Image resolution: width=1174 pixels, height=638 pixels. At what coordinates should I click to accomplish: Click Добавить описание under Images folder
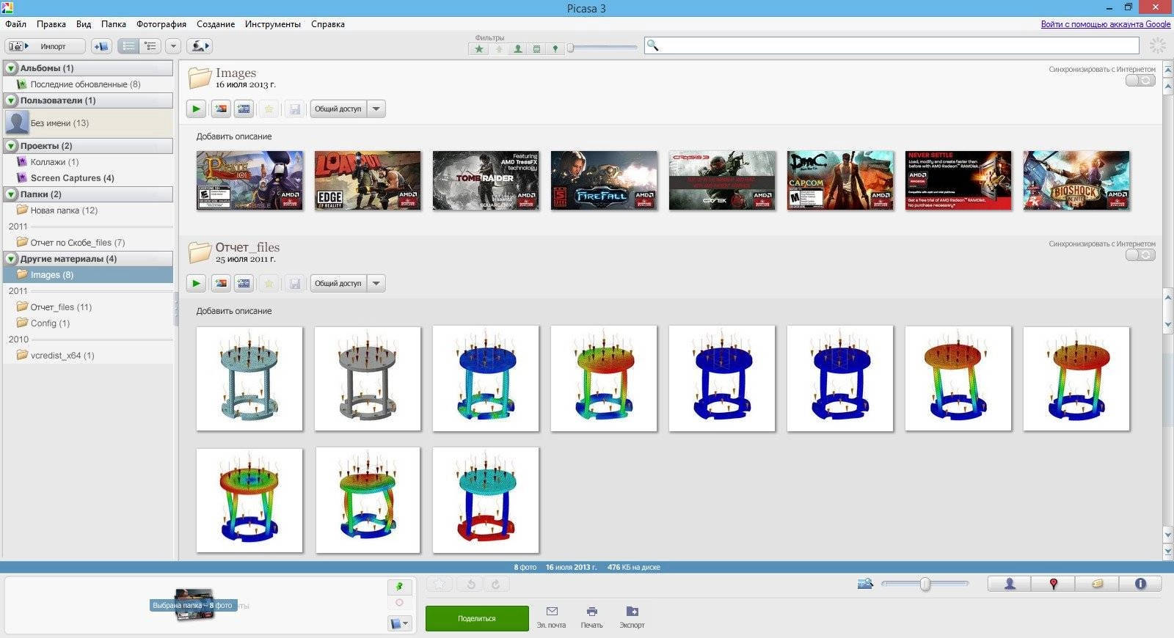(234, 136)
